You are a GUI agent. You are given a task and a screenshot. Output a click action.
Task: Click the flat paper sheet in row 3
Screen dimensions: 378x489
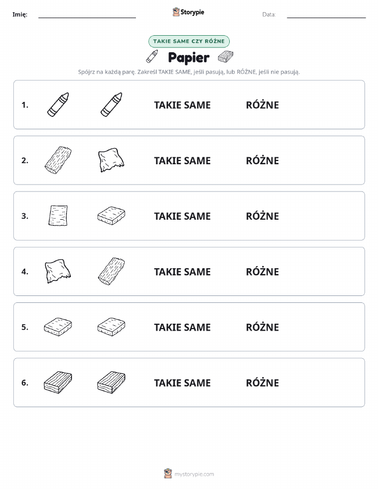[58, 215]
